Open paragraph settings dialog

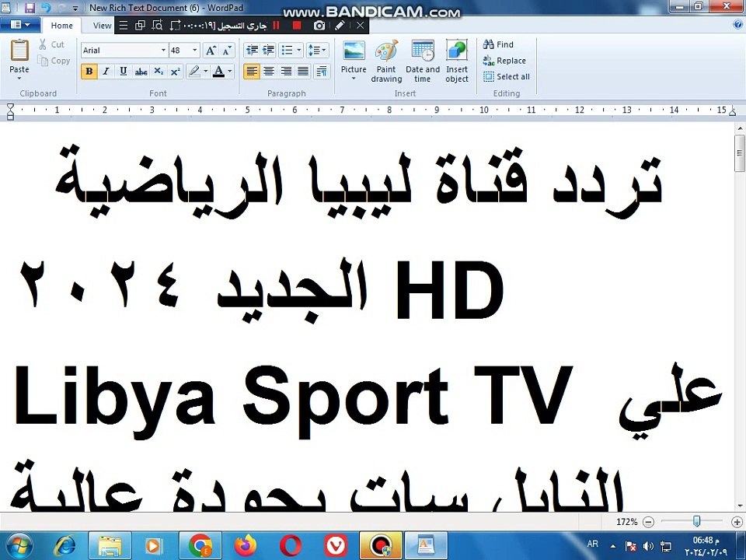322,72
